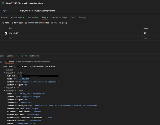Open the response Test Results tab
160x125 pixels.
coord(34,56)
